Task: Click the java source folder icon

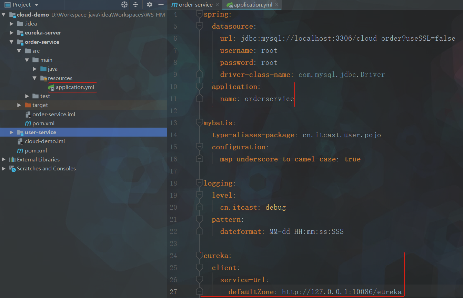Action: pos(43,69)
